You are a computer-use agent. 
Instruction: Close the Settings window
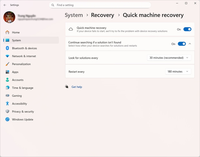pyautogui.click(x=195, y=3)
